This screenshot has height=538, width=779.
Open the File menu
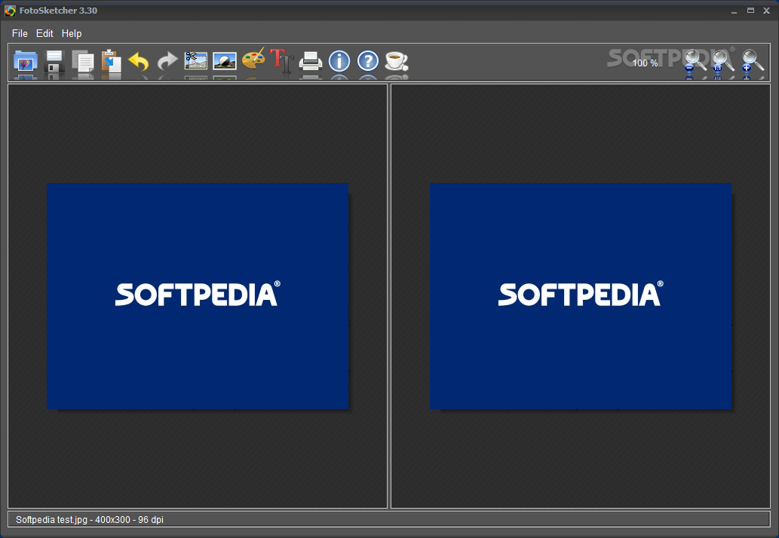20,33
